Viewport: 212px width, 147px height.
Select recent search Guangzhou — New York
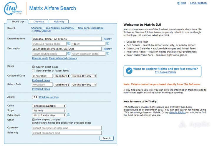pyautogui.click(x=75, y=28)
